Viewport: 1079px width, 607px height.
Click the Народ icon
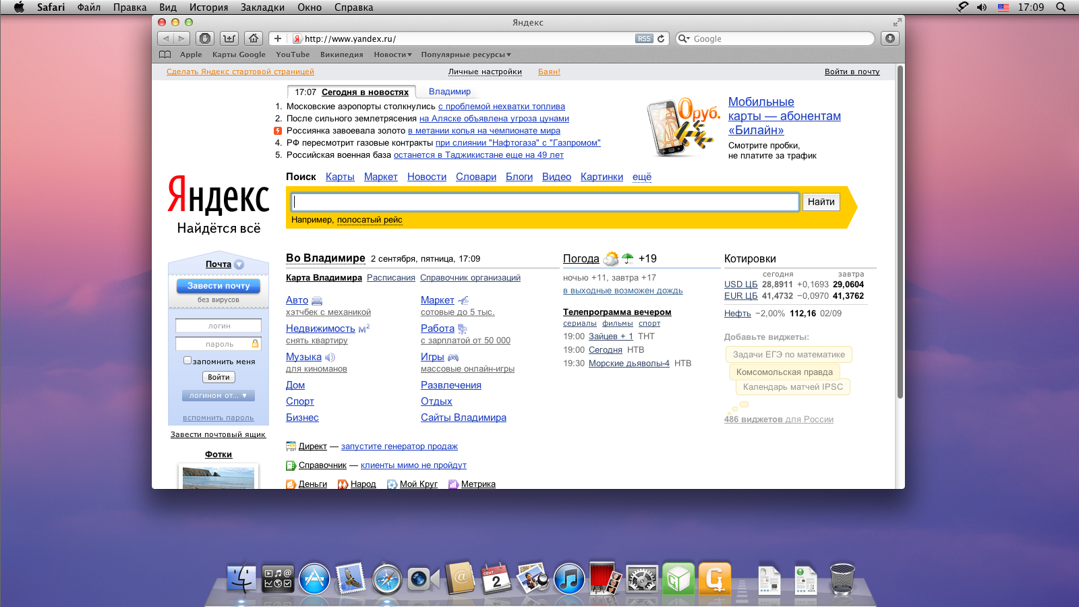(x=343, y=484)
